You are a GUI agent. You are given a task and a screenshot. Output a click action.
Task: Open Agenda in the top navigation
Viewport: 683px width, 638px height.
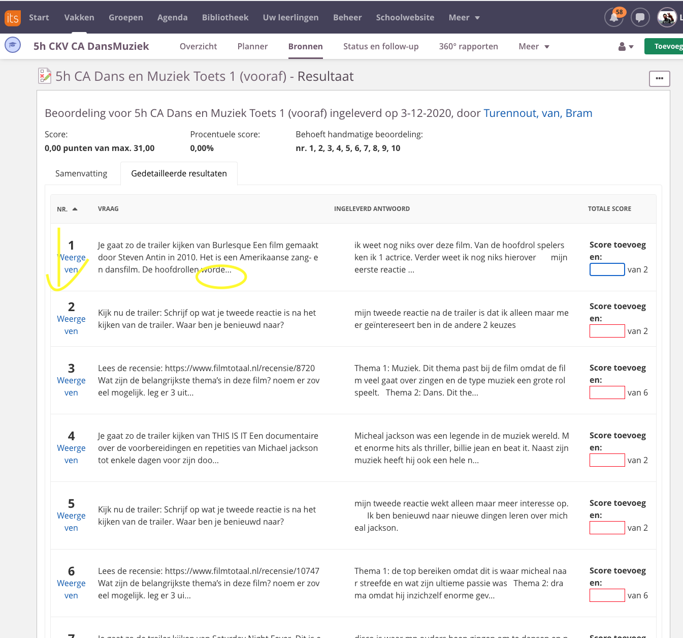[x=172, y=18]
